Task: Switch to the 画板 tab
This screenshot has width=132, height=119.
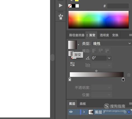Action: coord(83,104)
